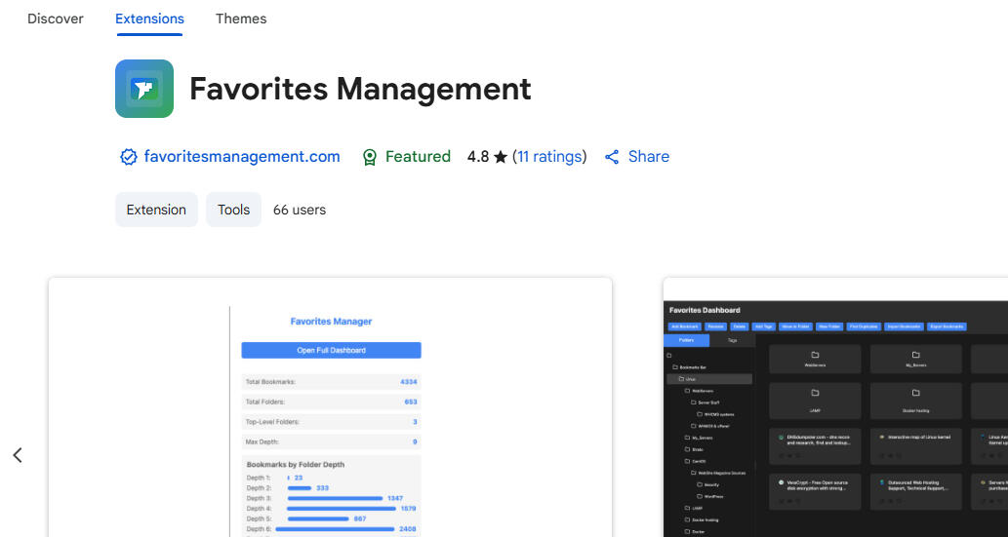1008x537 pixels.
Task: Click the Depth 5 value 867
Action: point(360,519)
